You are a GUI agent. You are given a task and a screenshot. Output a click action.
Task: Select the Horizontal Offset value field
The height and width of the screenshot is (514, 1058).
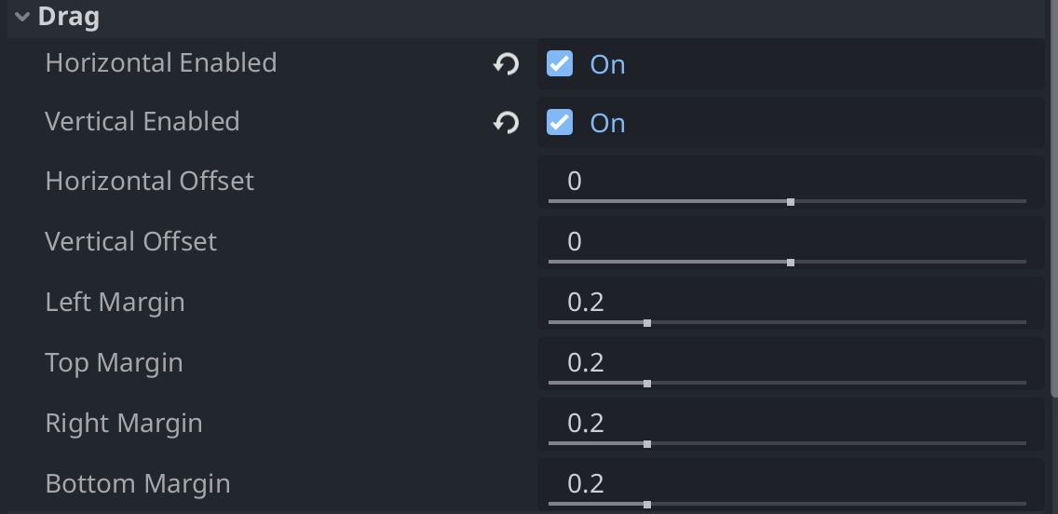click(x=791, y=183)
